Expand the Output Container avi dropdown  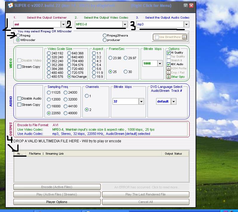point(63,24)
